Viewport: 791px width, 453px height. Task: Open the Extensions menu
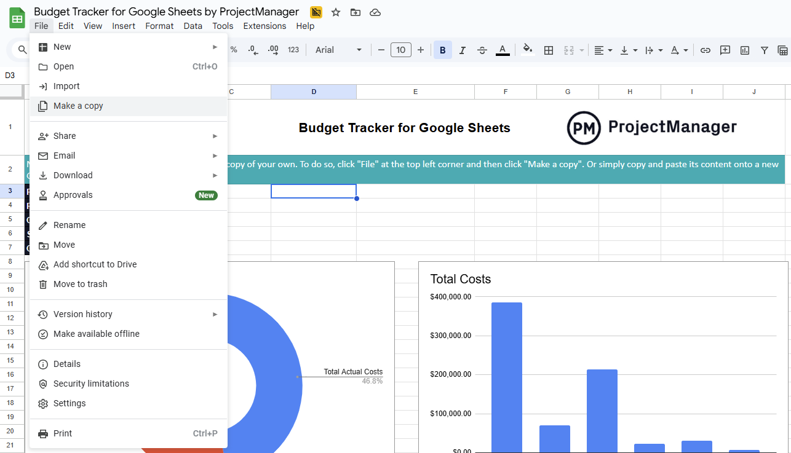pyautogui.click(x=264, y=26)
